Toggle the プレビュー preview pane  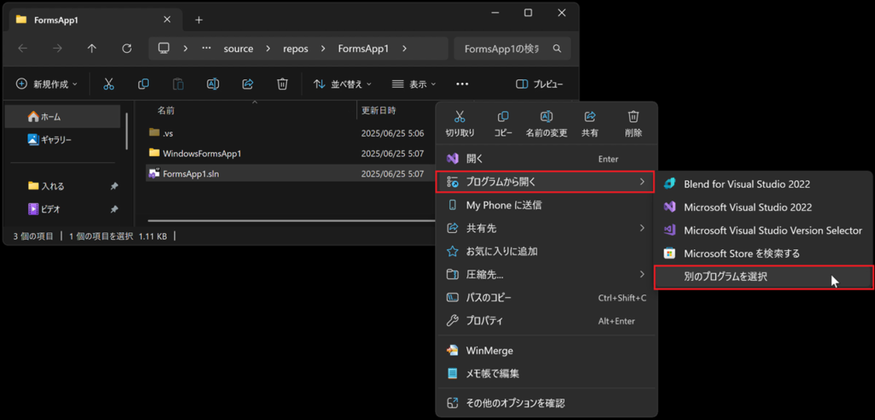pyautogui.click(x=540, y=85)
